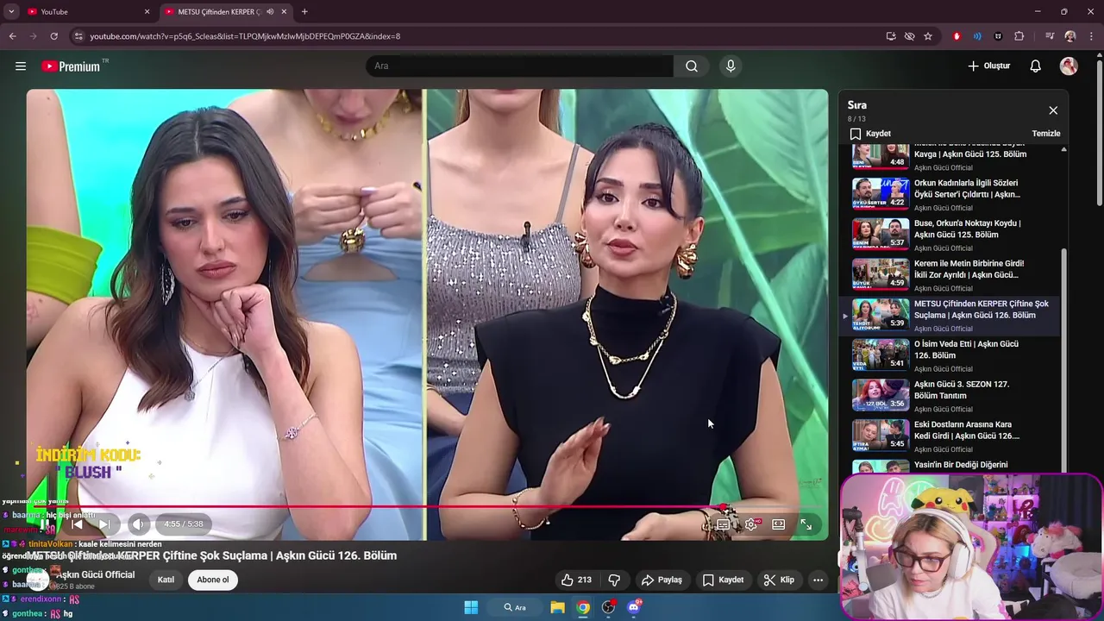
Task: Open the red hand ad-blocker extension
Action: [957, 36]
